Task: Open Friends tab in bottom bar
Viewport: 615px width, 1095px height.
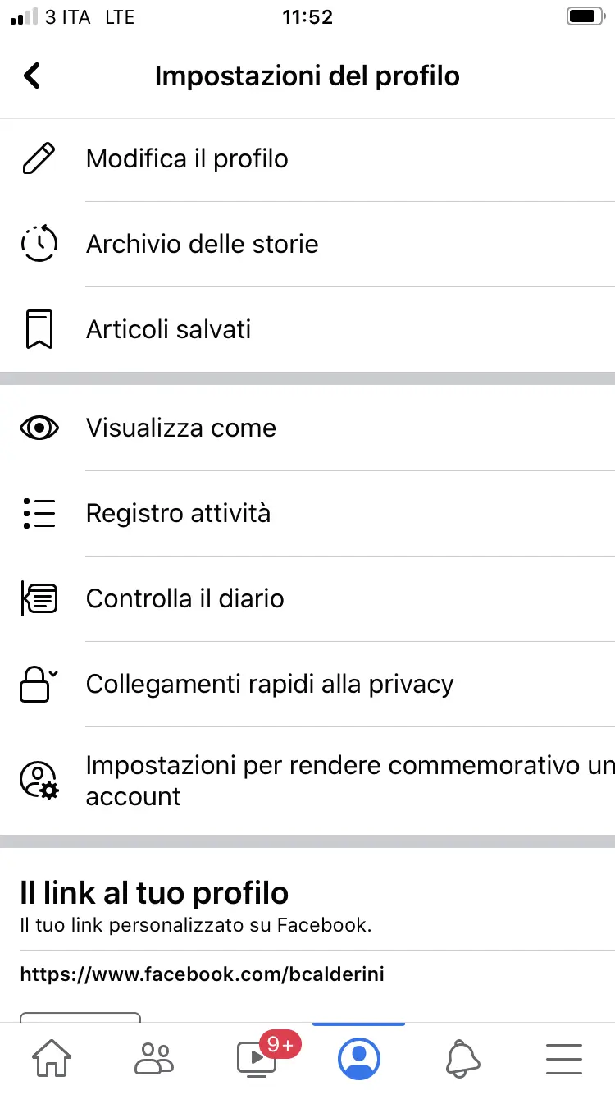Action: pos(153,1058)
